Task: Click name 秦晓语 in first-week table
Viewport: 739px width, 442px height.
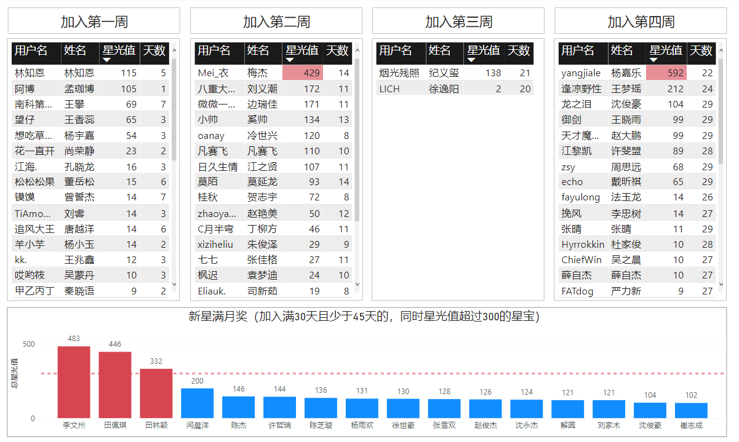Action: pyautogui.click(x=79, y=291)
